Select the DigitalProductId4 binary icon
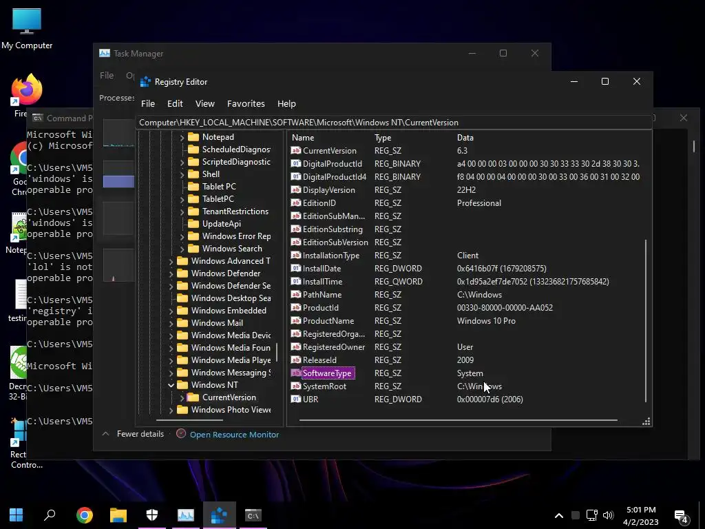Viewport: 705px width, 529px height. (296, 176)
